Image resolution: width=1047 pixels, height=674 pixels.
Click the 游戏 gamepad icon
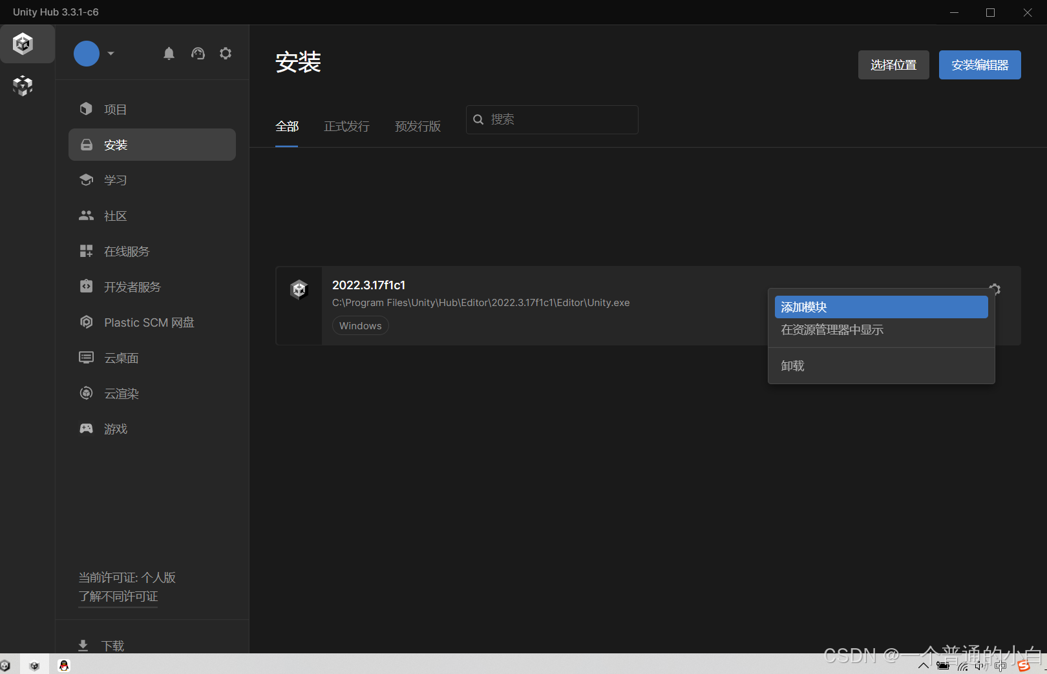pyautogui.click(x=86, y=429)
